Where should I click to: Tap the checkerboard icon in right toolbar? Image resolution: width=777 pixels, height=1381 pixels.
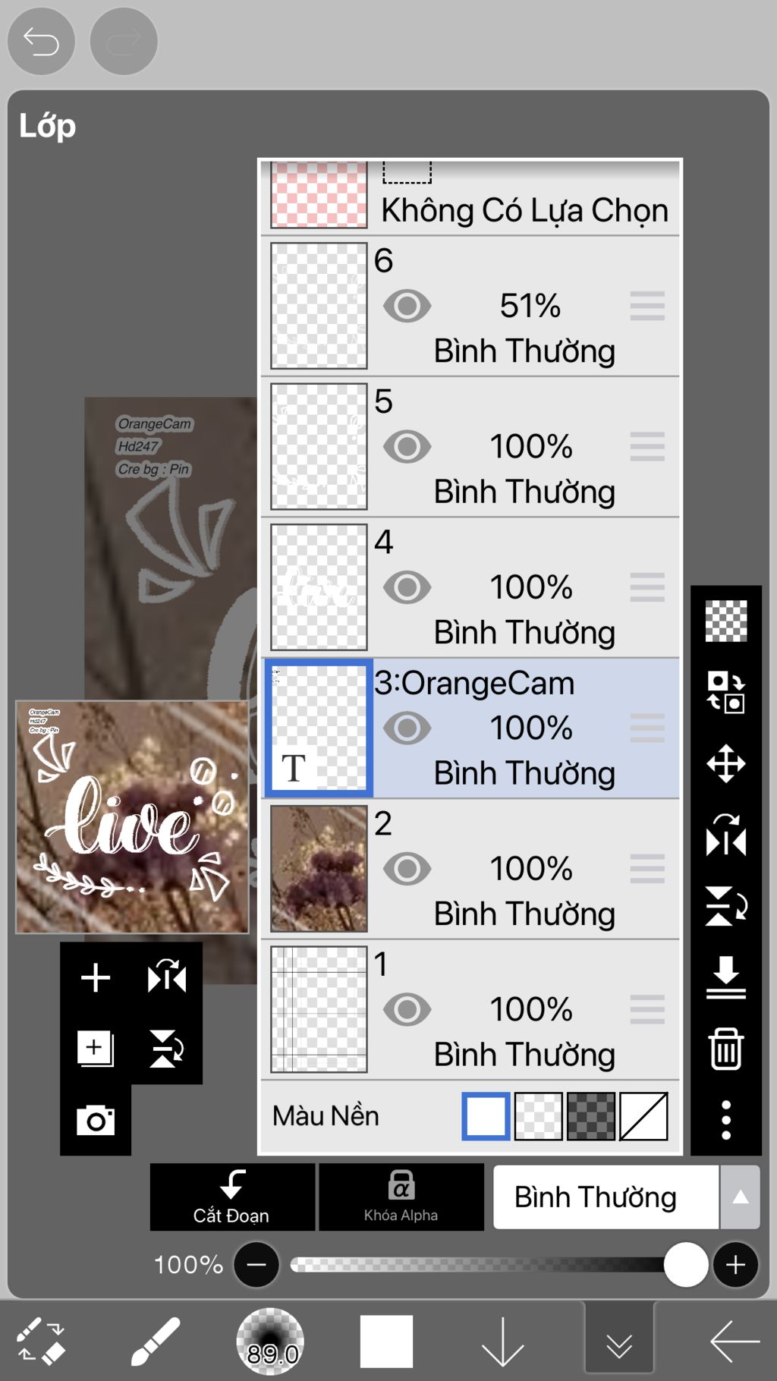(725, 621)
